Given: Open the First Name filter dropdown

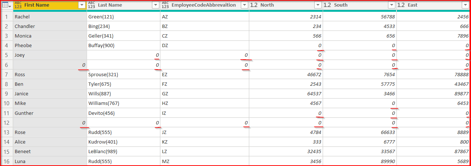Looking at the screenshot, I should point(82,5).
